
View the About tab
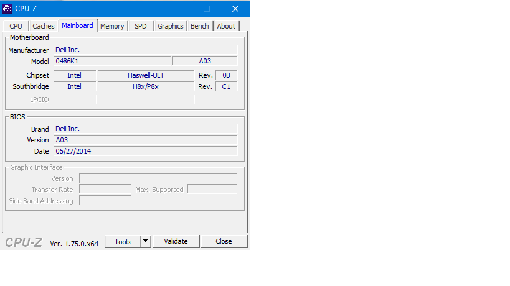[226, 26]
